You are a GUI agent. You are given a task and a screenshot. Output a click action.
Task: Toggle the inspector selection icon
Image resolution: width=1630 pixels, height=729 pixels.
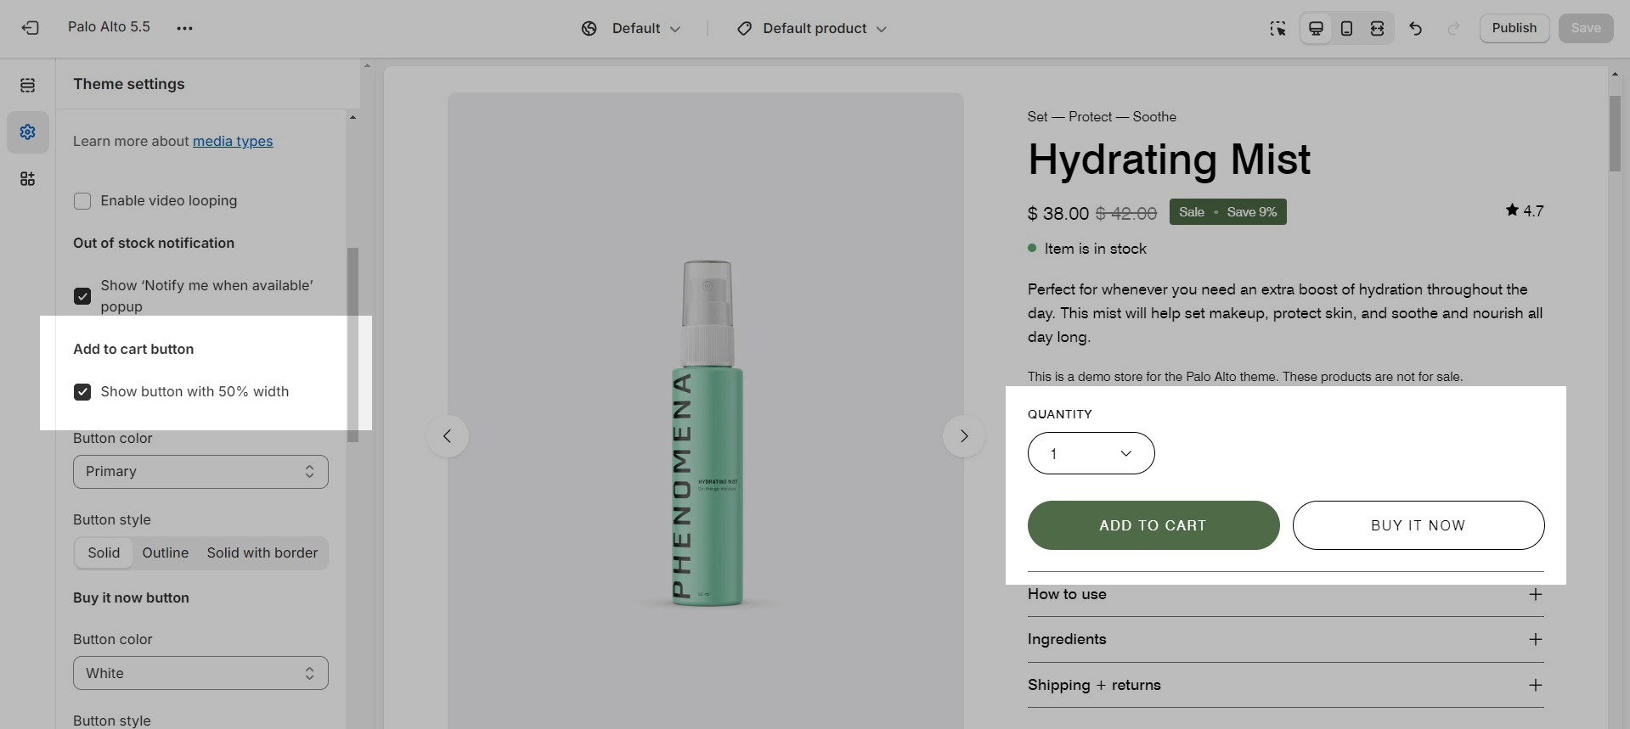pos(1277,29)
